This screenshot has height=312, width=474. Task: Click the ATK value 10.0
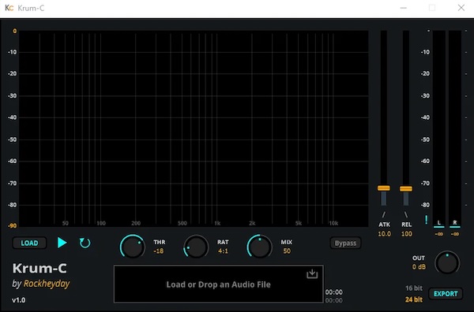(384, 234)
